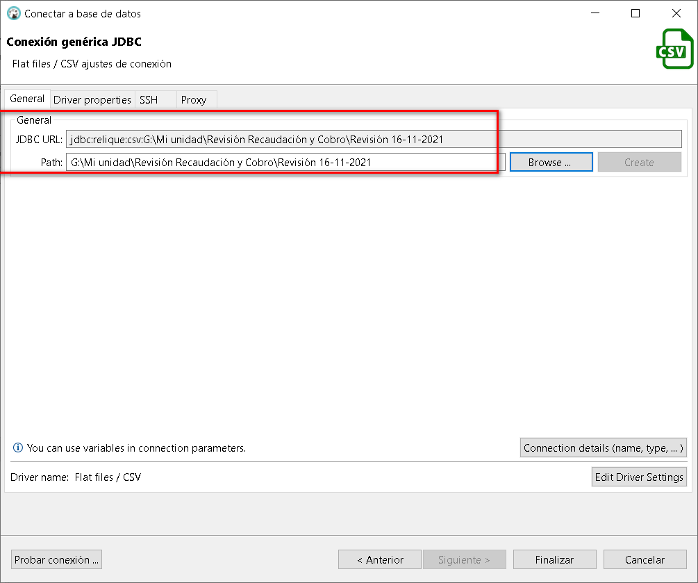Screen dimensions: 698x583
Task: Click the green CSV file icon
Action: (x=675, y=49)
